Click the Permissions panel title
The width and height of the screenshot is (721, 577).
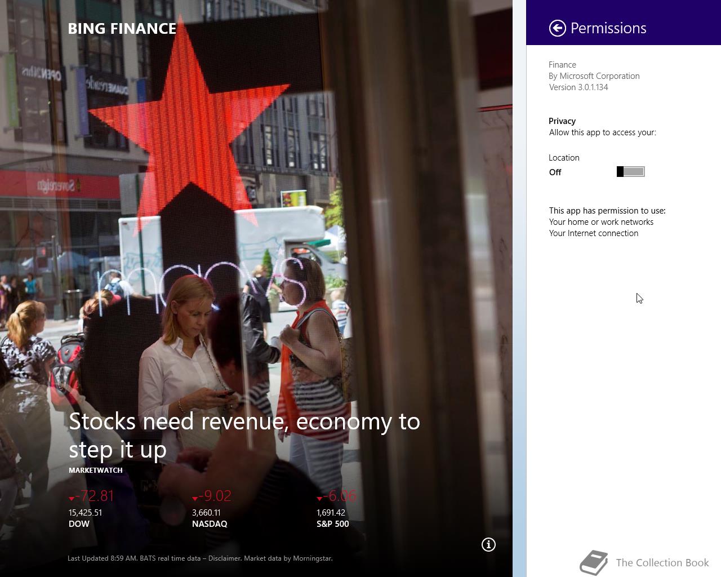pos(608,28)
